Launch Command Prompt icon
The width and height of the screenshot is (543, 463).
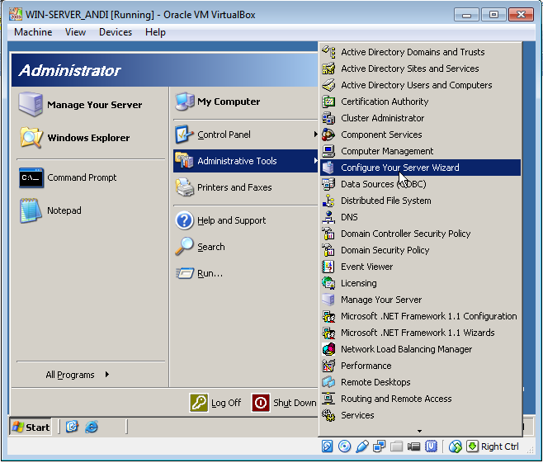(x=31, y=177)
